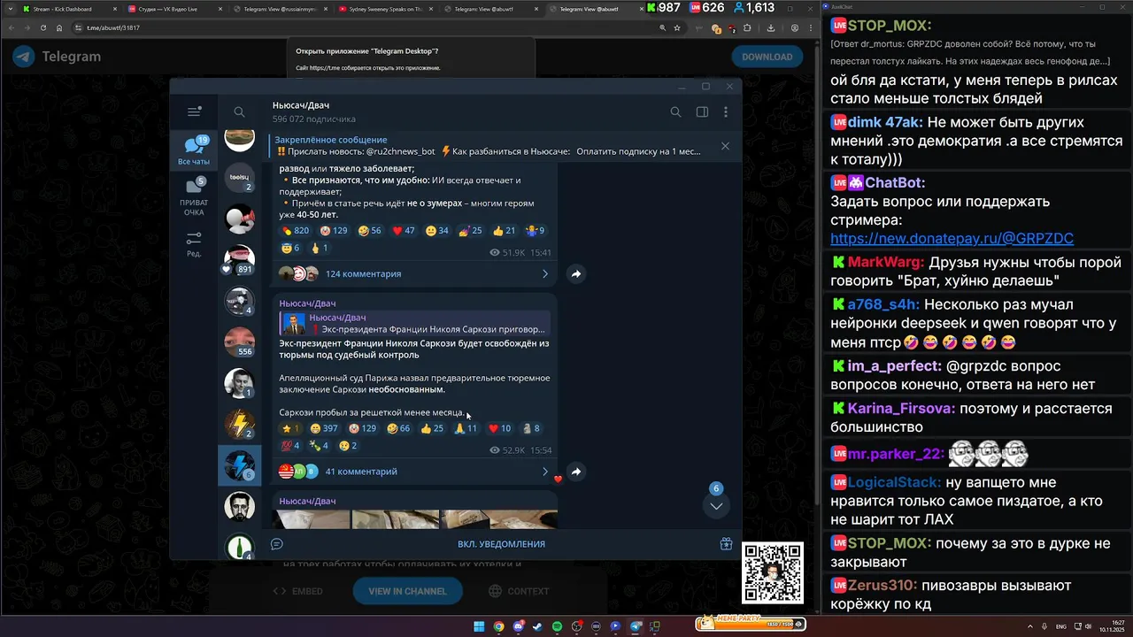Open browser downloads icon
The width and height of the screenshot is (1133, 637).
[x=771, y=27]
